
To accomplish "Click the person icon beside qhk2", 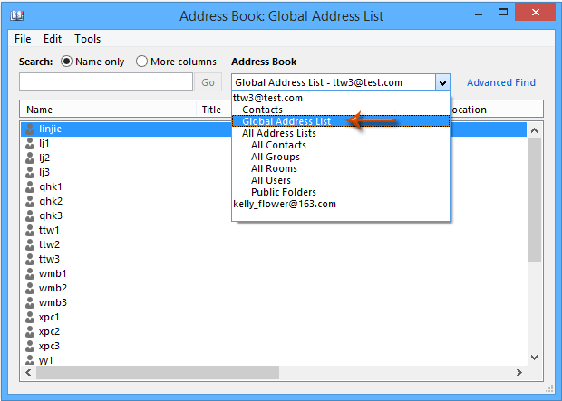I will [30, 201].
